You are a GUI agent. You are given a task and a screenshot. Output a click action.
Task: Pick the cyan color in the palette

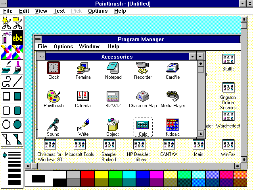click(129, 175)
